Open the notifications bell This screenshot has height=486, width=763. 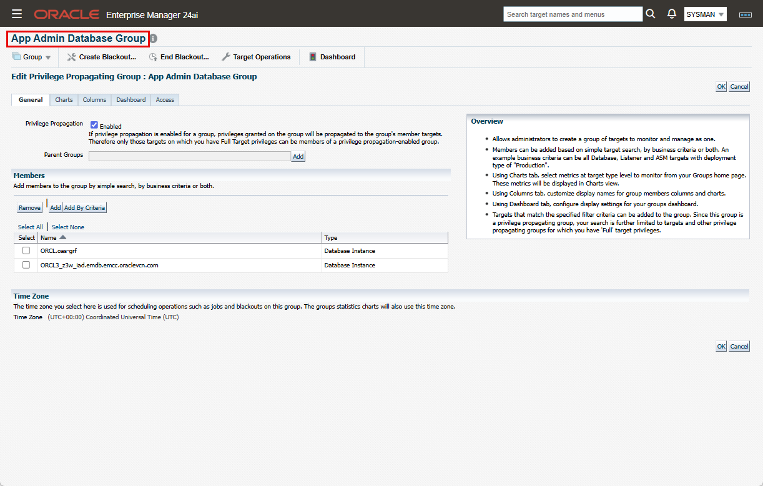click(671, 13)
